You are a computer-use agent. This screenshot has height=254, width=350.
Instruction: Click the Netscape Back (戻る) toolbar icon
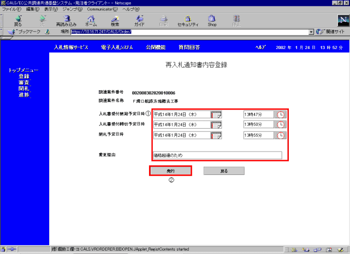pos(18,21)
